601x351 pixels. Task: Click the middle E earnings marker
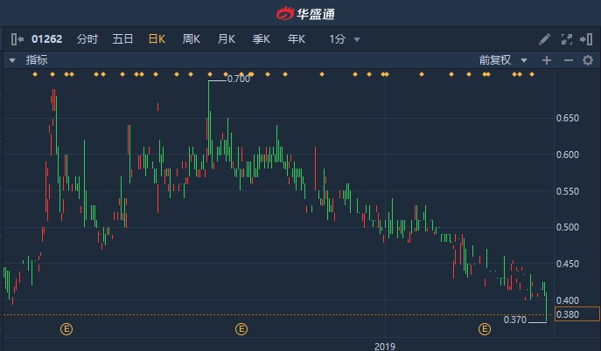(x=241, y=329)
